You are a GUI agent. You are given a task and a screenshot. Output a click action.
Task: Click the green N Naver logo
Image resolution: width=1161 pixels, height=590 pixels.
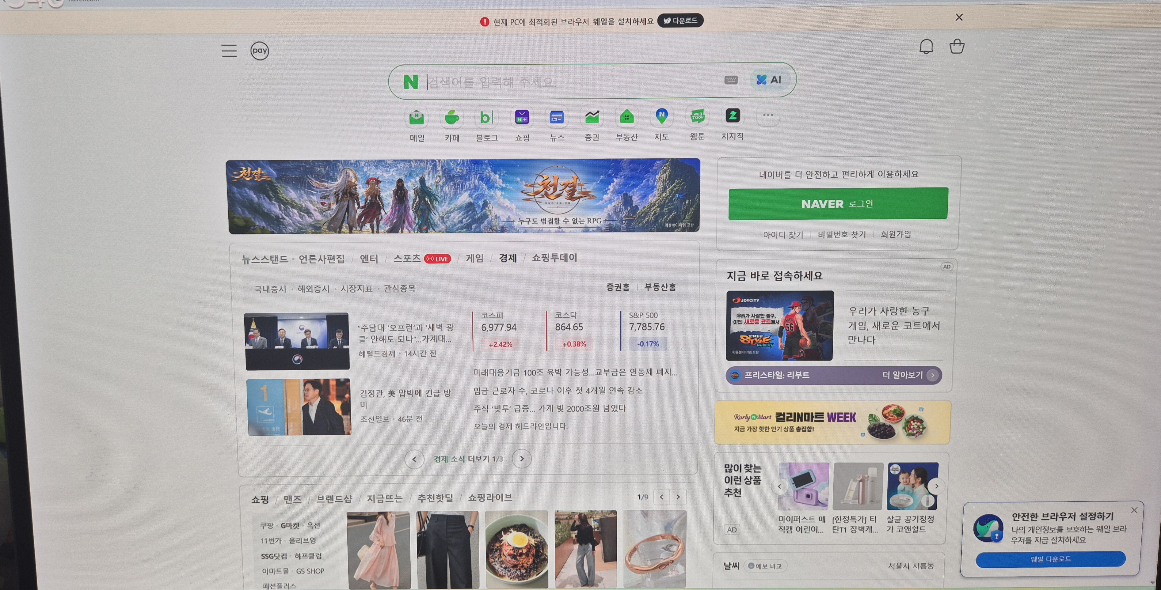411,82
